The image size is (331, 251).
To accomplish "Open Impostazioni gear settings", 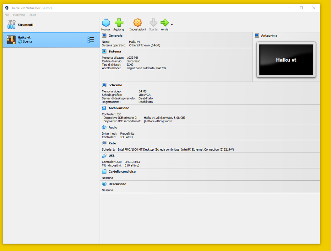I will (x=138, y=23).
